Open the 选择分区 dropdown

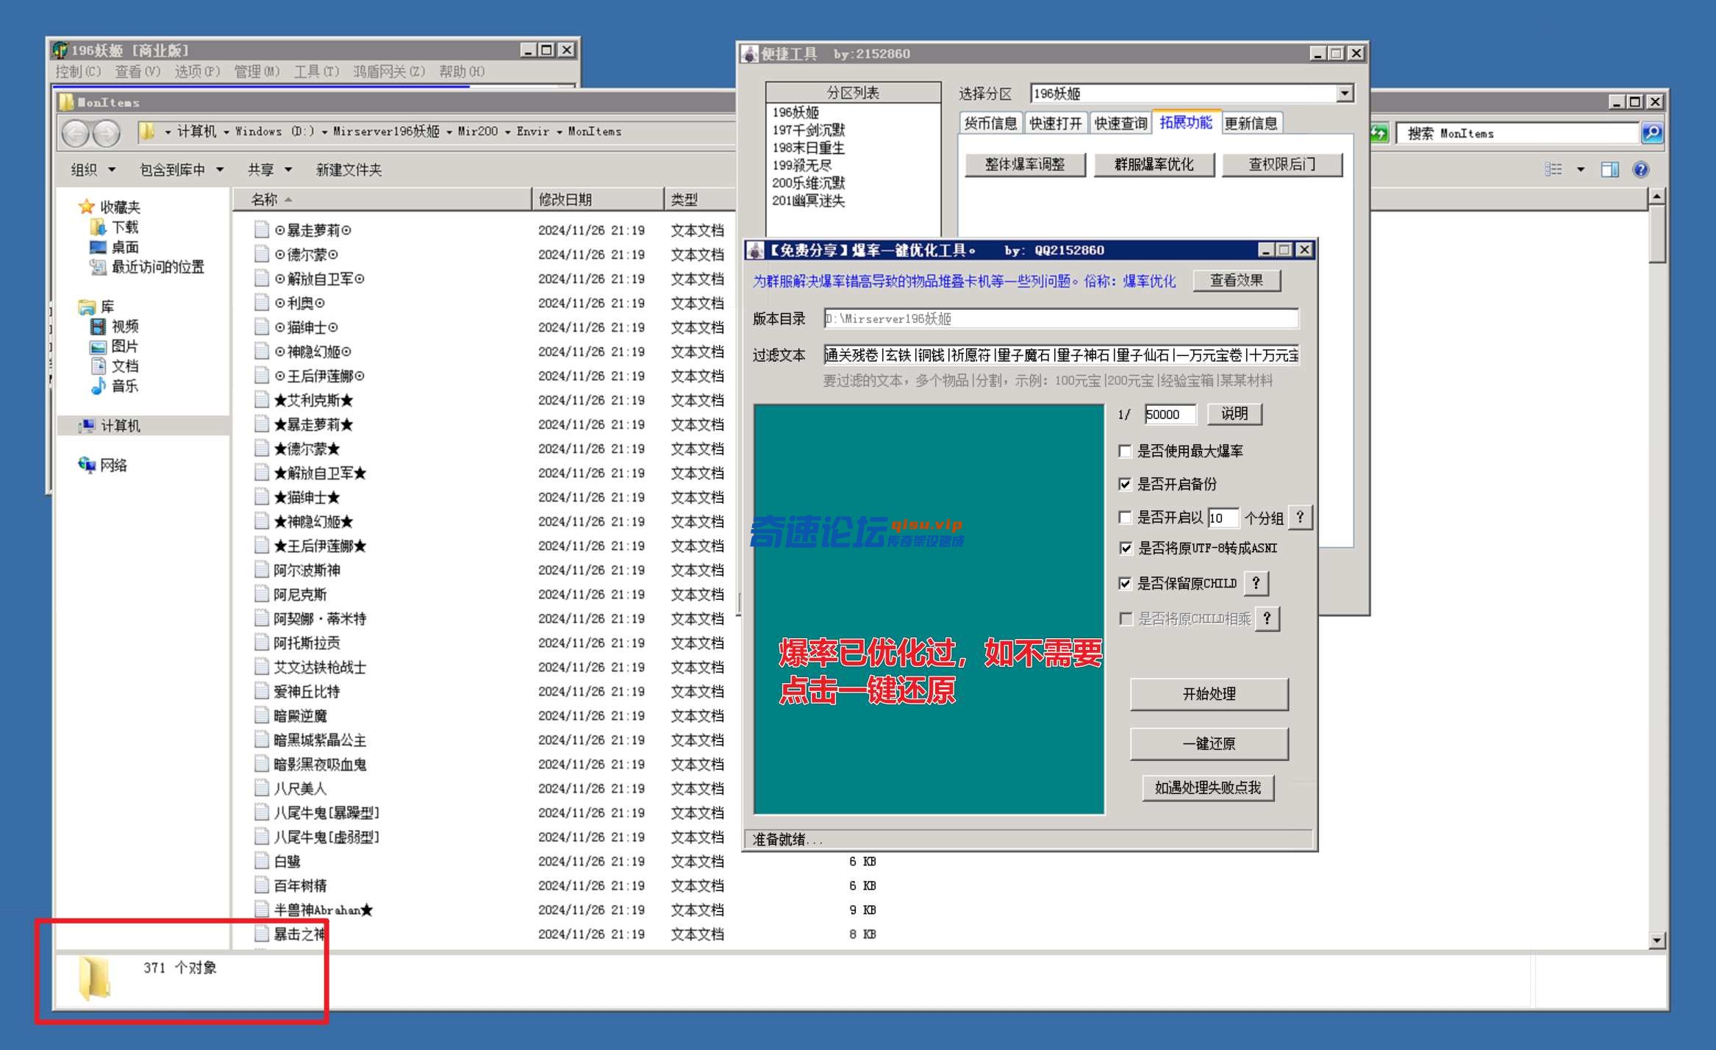click(x=1345, y=93)
